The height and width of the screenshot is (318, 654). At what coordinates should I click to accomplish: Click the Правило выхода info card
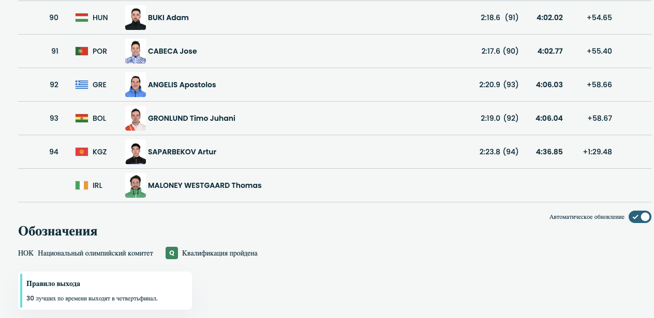coord(106,291)
